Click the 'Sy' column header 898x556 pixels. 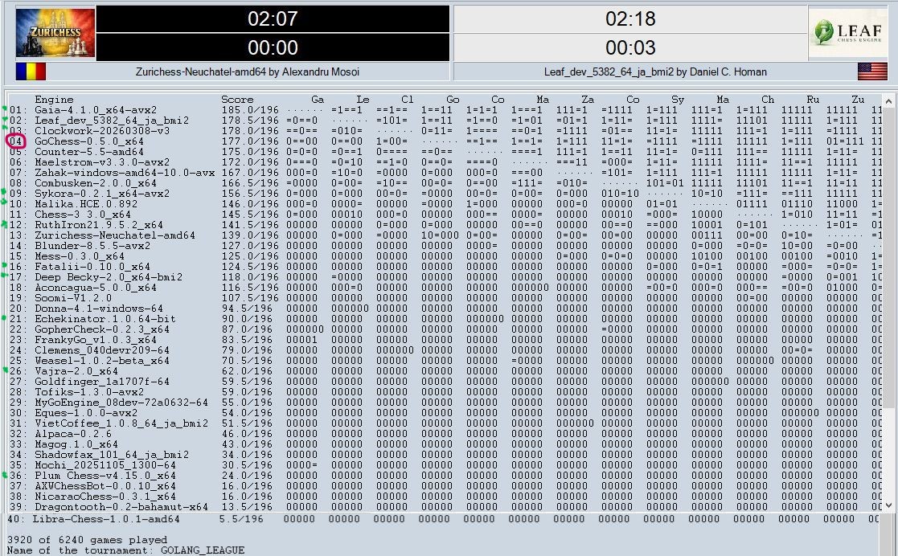pyautogui.click(x=678, y=100)
